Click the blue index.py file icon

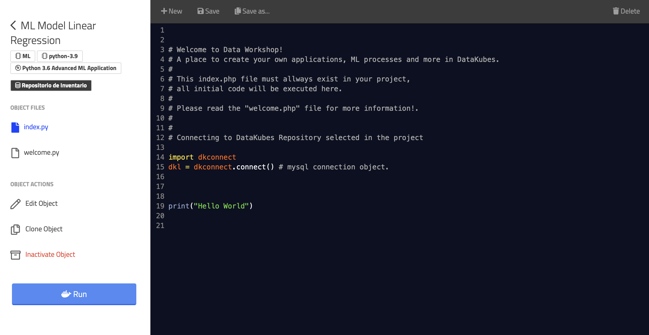(15, 127)
